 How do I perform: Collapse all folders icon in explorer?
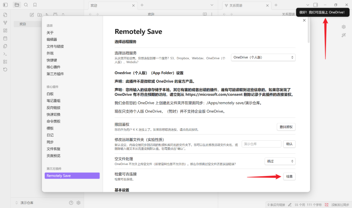point(63,15)
